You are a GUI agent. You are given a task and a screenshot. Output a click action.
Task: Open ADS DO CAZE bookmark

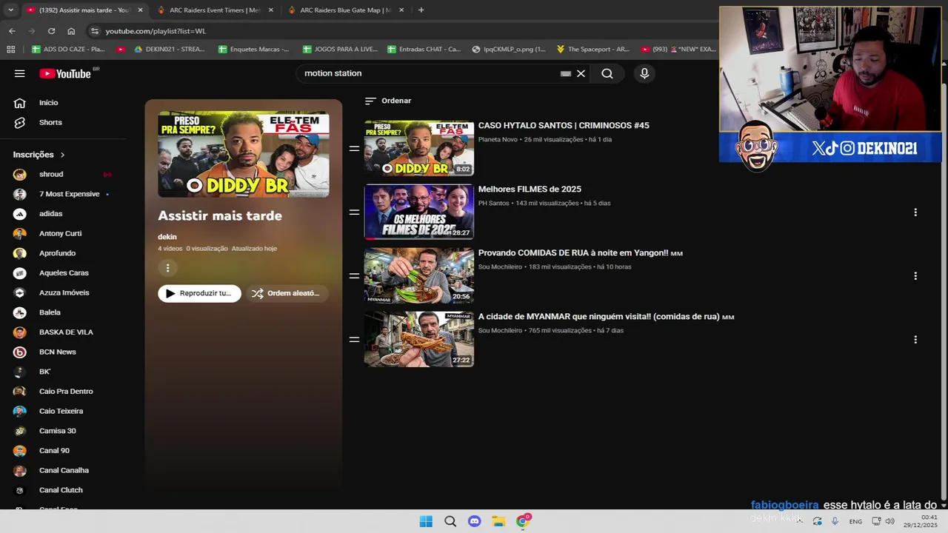68,49
